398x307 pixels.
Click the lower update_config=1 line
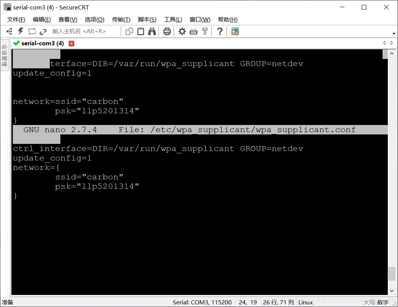tap(52, 158)
